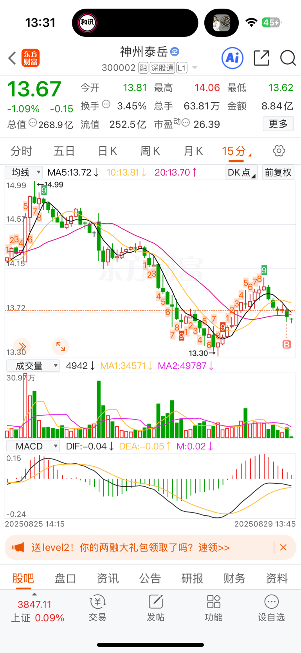The height and width of the screenshot is (653, 301).
Task: Tap the green 9 marker near 14.99
Action: (x=44, y=191)
